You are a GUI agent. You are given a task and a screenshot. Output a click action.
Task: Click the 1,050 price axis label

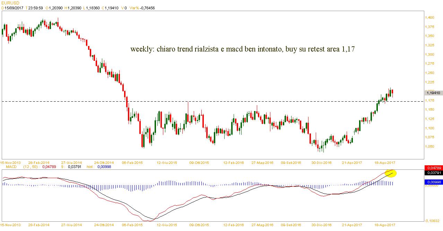click(430, 147)
